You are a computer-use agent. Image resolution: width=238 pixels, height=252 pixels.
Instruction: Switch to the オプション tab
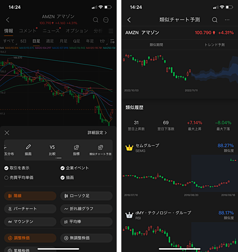pyautogui.click(x=77, y=31)
